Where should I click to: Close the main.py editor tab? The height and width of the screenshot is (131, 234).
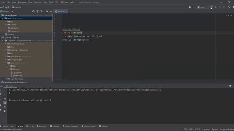[66, 11]
